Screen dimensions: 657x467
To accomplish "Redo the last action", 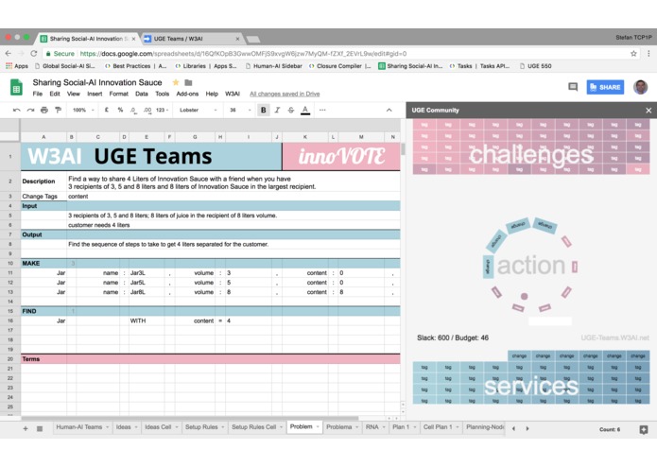I will pos(30,111).
